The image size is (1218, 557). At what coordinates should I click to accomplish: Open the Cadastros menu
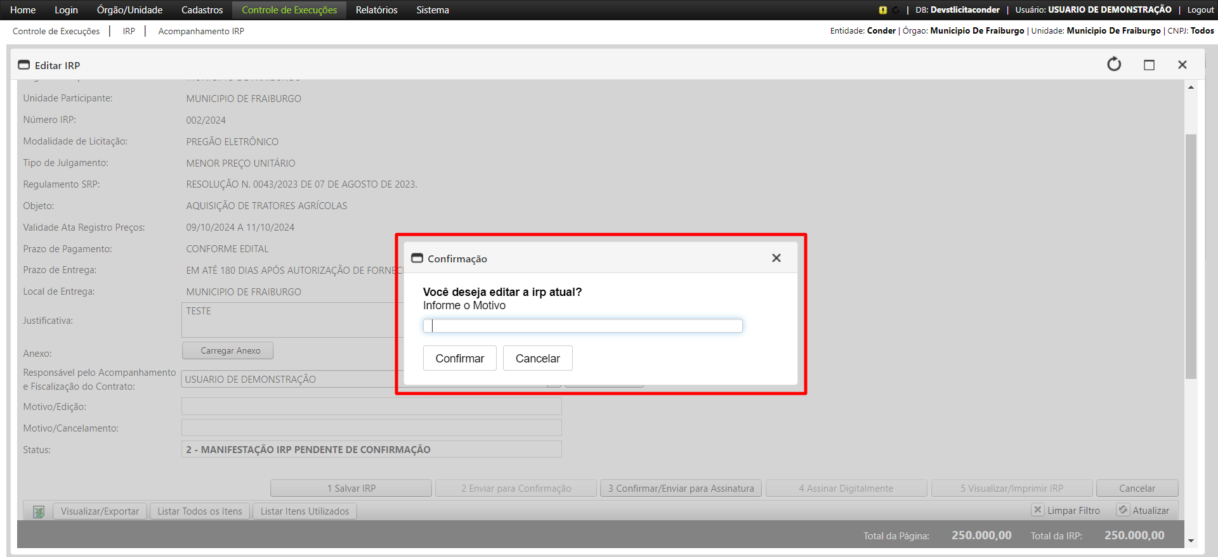tap(202, 10)
